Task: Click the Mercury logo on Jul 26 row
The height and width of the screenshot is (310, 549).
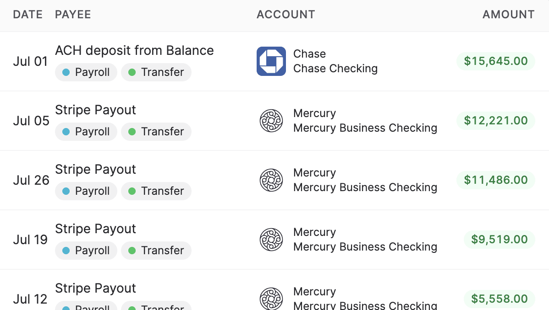Action: 271,180
